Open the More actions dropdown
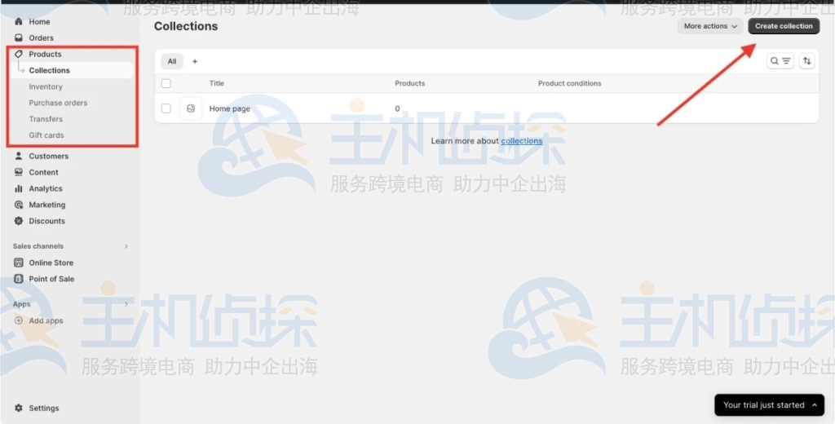 click(710, 26)
